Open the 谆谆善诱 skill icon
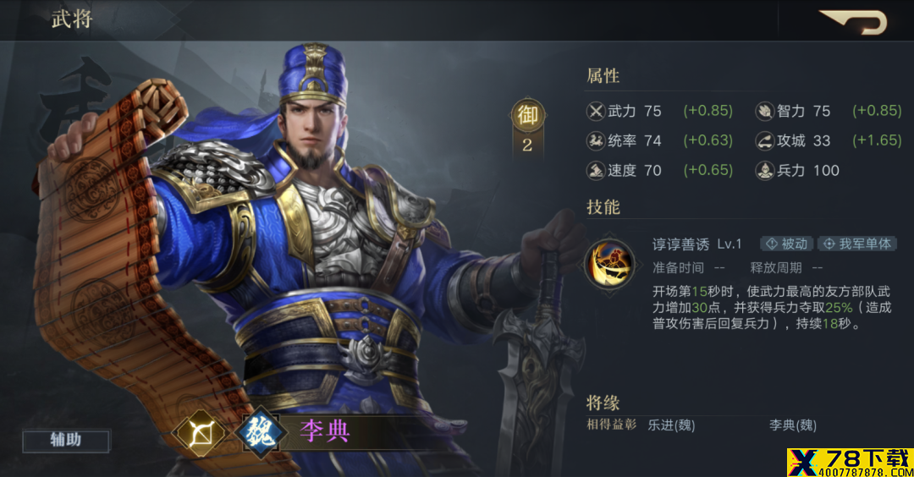Screen dimensions: 914x477 tap(609, 265)
